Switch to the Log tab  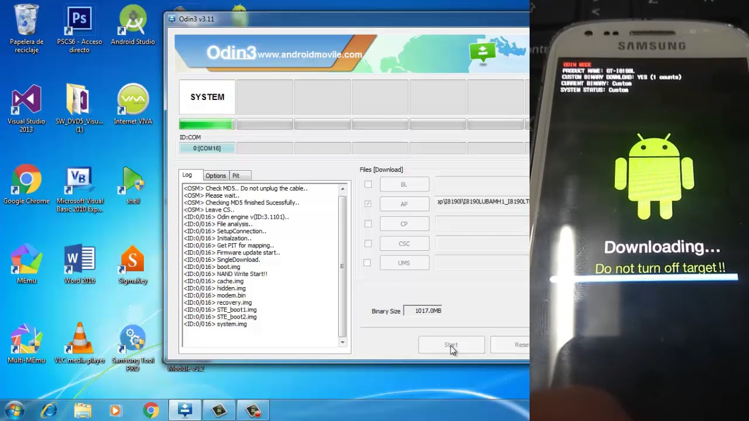[x=190, y=175]
